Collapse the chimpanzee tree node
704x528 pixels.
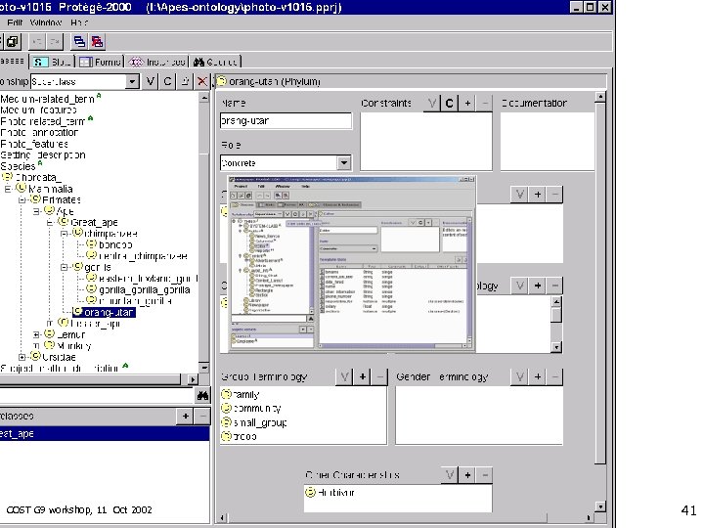(65, 234)
